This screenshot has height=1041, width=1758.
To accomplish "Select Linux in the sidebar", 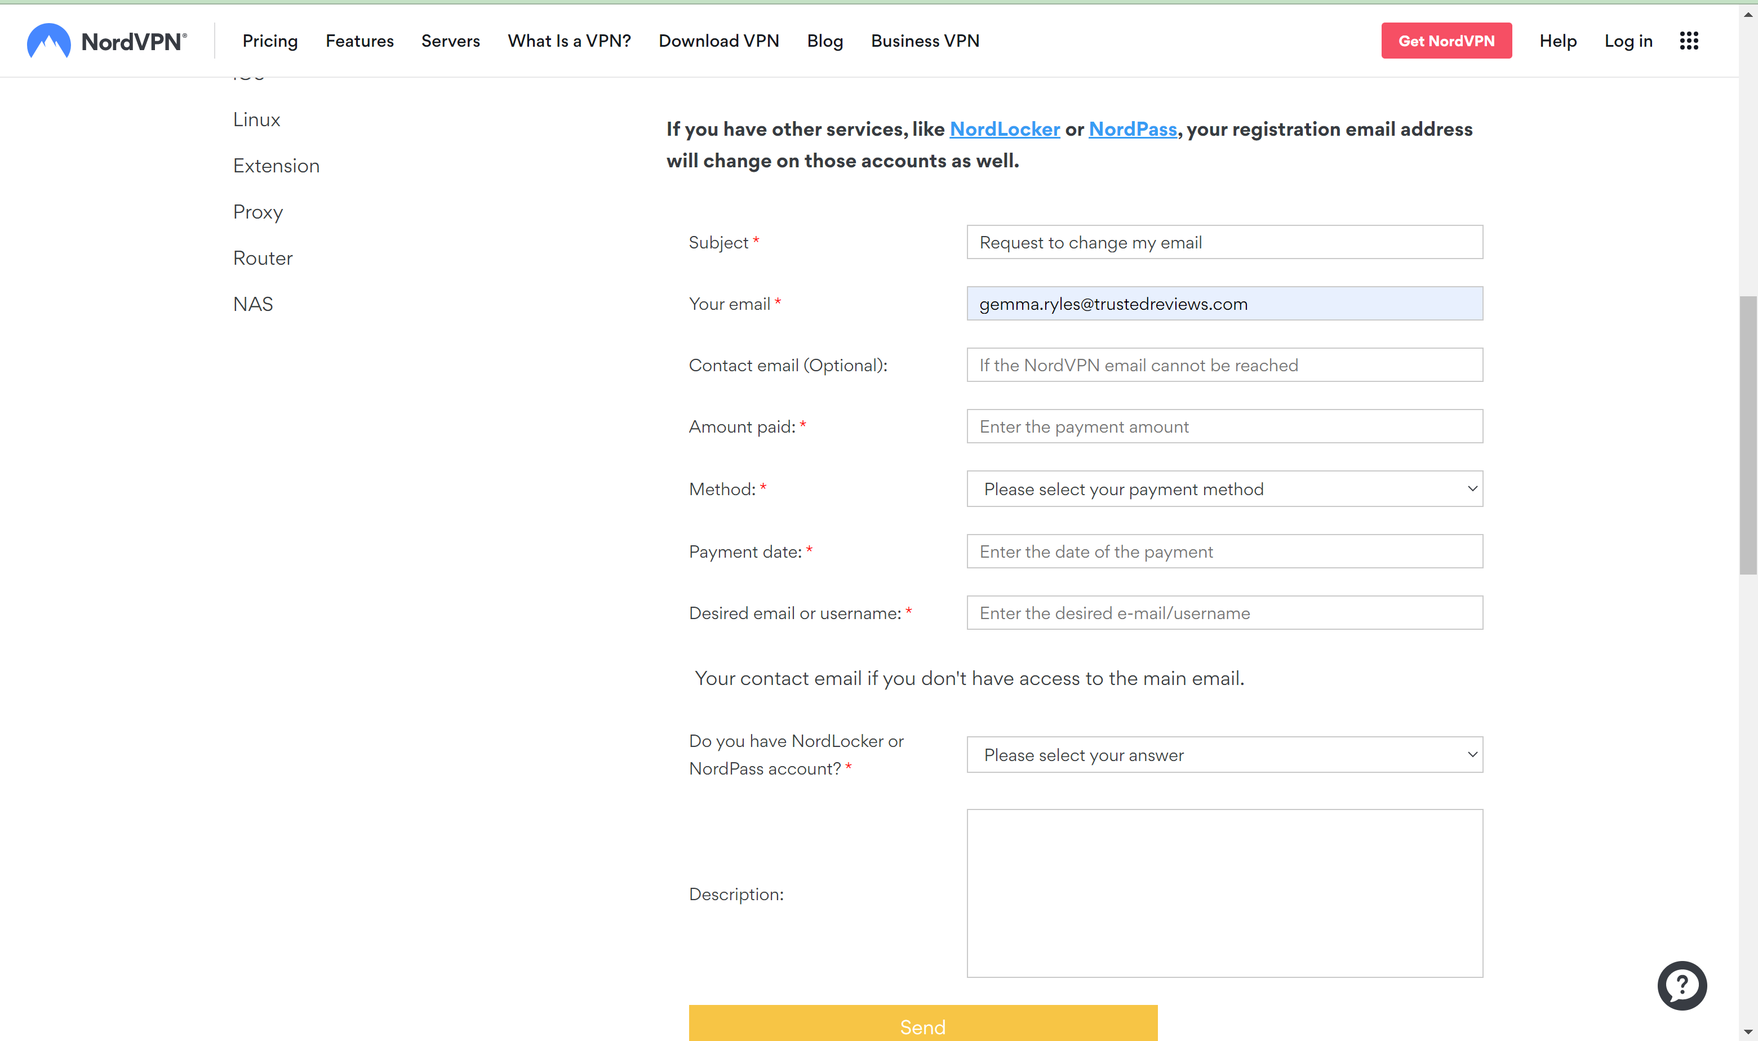I will point(256,119).
